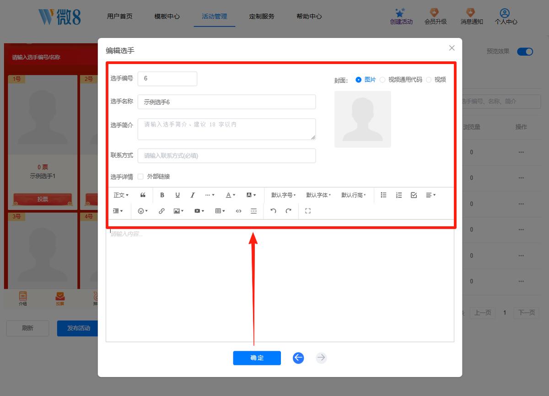The height and width of the screenshot is (396, 549).
Task: Click the 确定 confirm button
Action: point(257,358)
